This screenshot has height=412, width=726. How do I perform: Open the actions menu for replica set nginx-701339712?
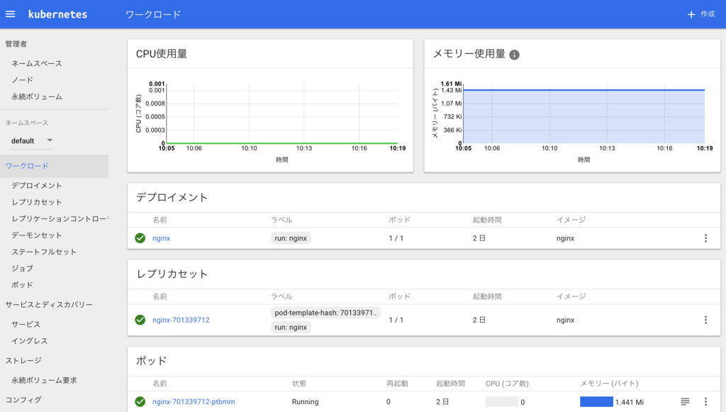point(705,320)
